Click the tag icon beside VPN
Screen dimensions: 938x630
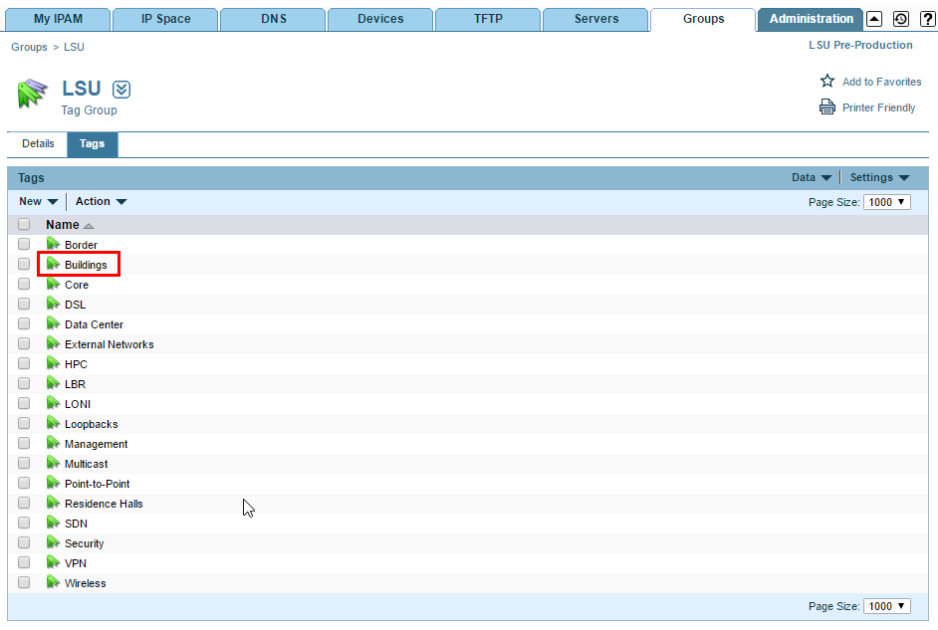pyautogui.click(x=53, y=562)
